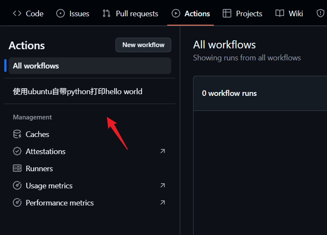
Task: Click the Wiki book icon
Action: [x=280, y=14]
